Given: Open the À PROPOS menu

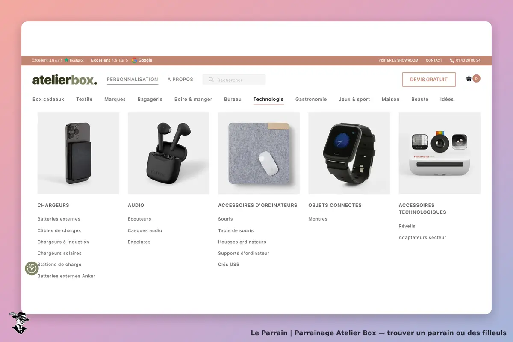Looking at the screenshot, I should pos(180,80).
